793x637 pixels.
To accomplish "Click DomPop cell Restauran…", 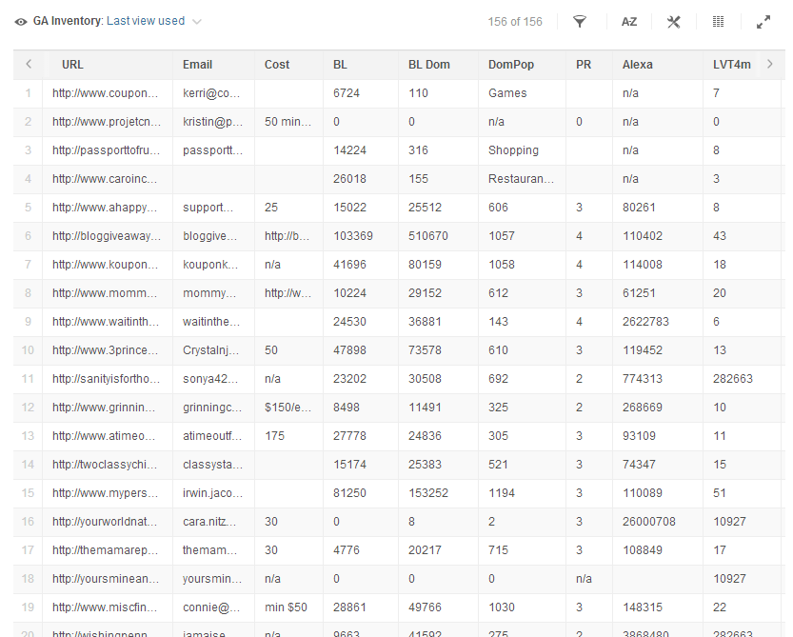I will [x=522, y=179].
